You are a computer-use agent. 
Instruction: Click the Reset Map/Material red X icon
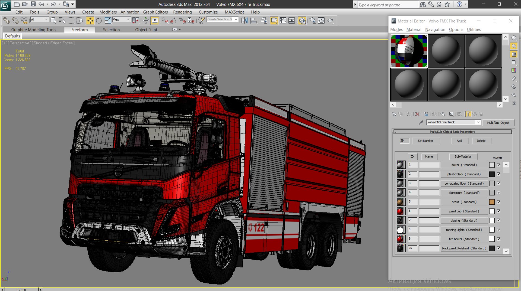[417, 114]
